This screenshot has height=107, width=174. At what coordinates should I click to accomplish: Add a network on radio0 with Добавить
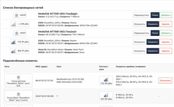[x=166, y=15]
